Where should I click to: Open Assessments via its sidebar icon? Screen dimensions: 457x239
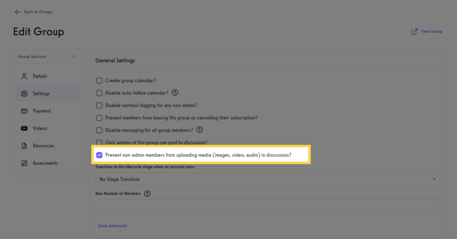pos(24,163)
